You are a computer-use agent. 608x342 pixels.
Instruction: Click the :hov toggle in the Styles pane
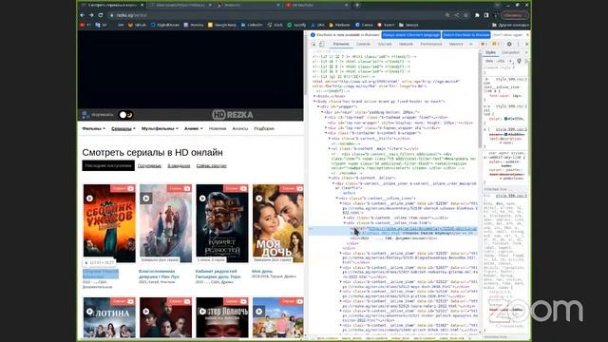pos(489,61)
